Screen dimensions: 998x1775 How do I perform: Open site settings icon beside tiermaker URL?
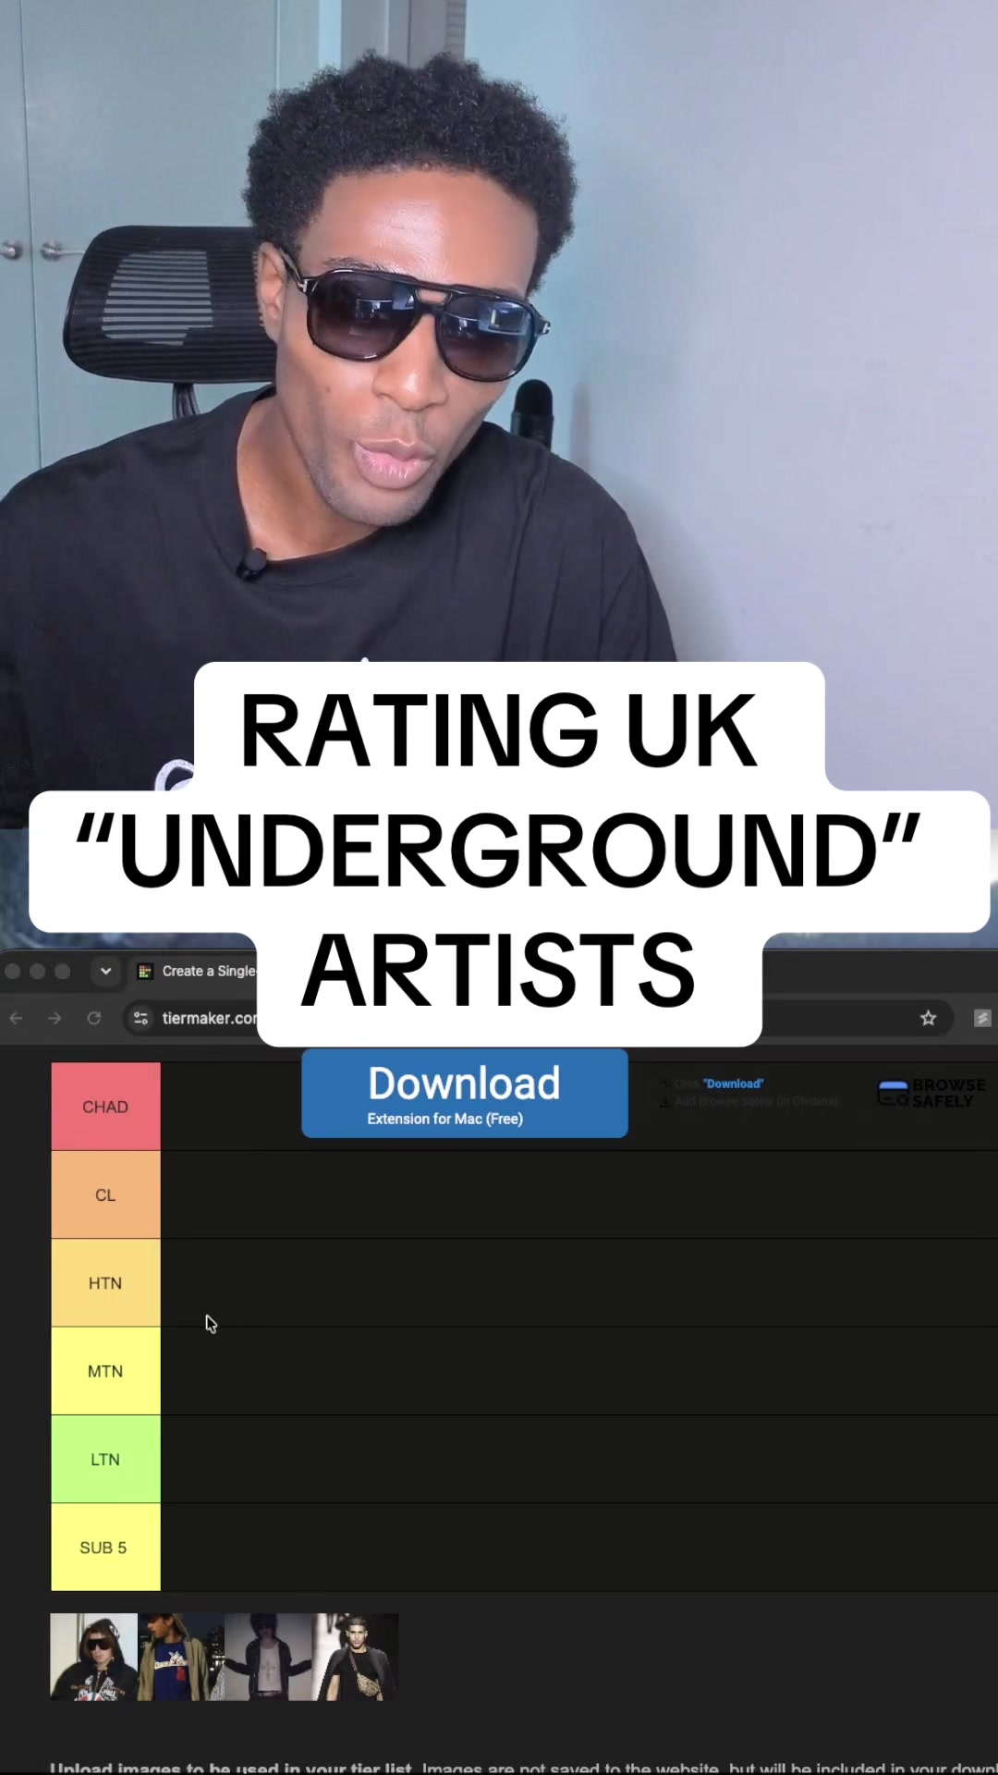(140, 1018)
